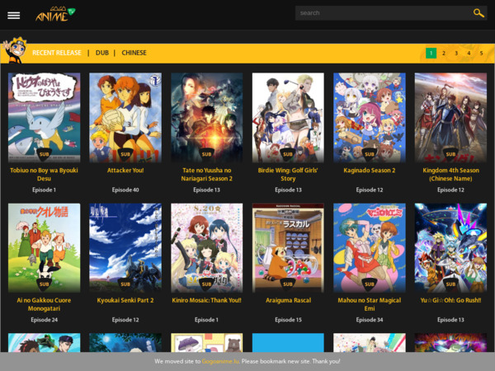The image size is (495, 371).
Task: Click Birdie Wing: Golf Girls' Story title
Action: click(x=288, y=174)
